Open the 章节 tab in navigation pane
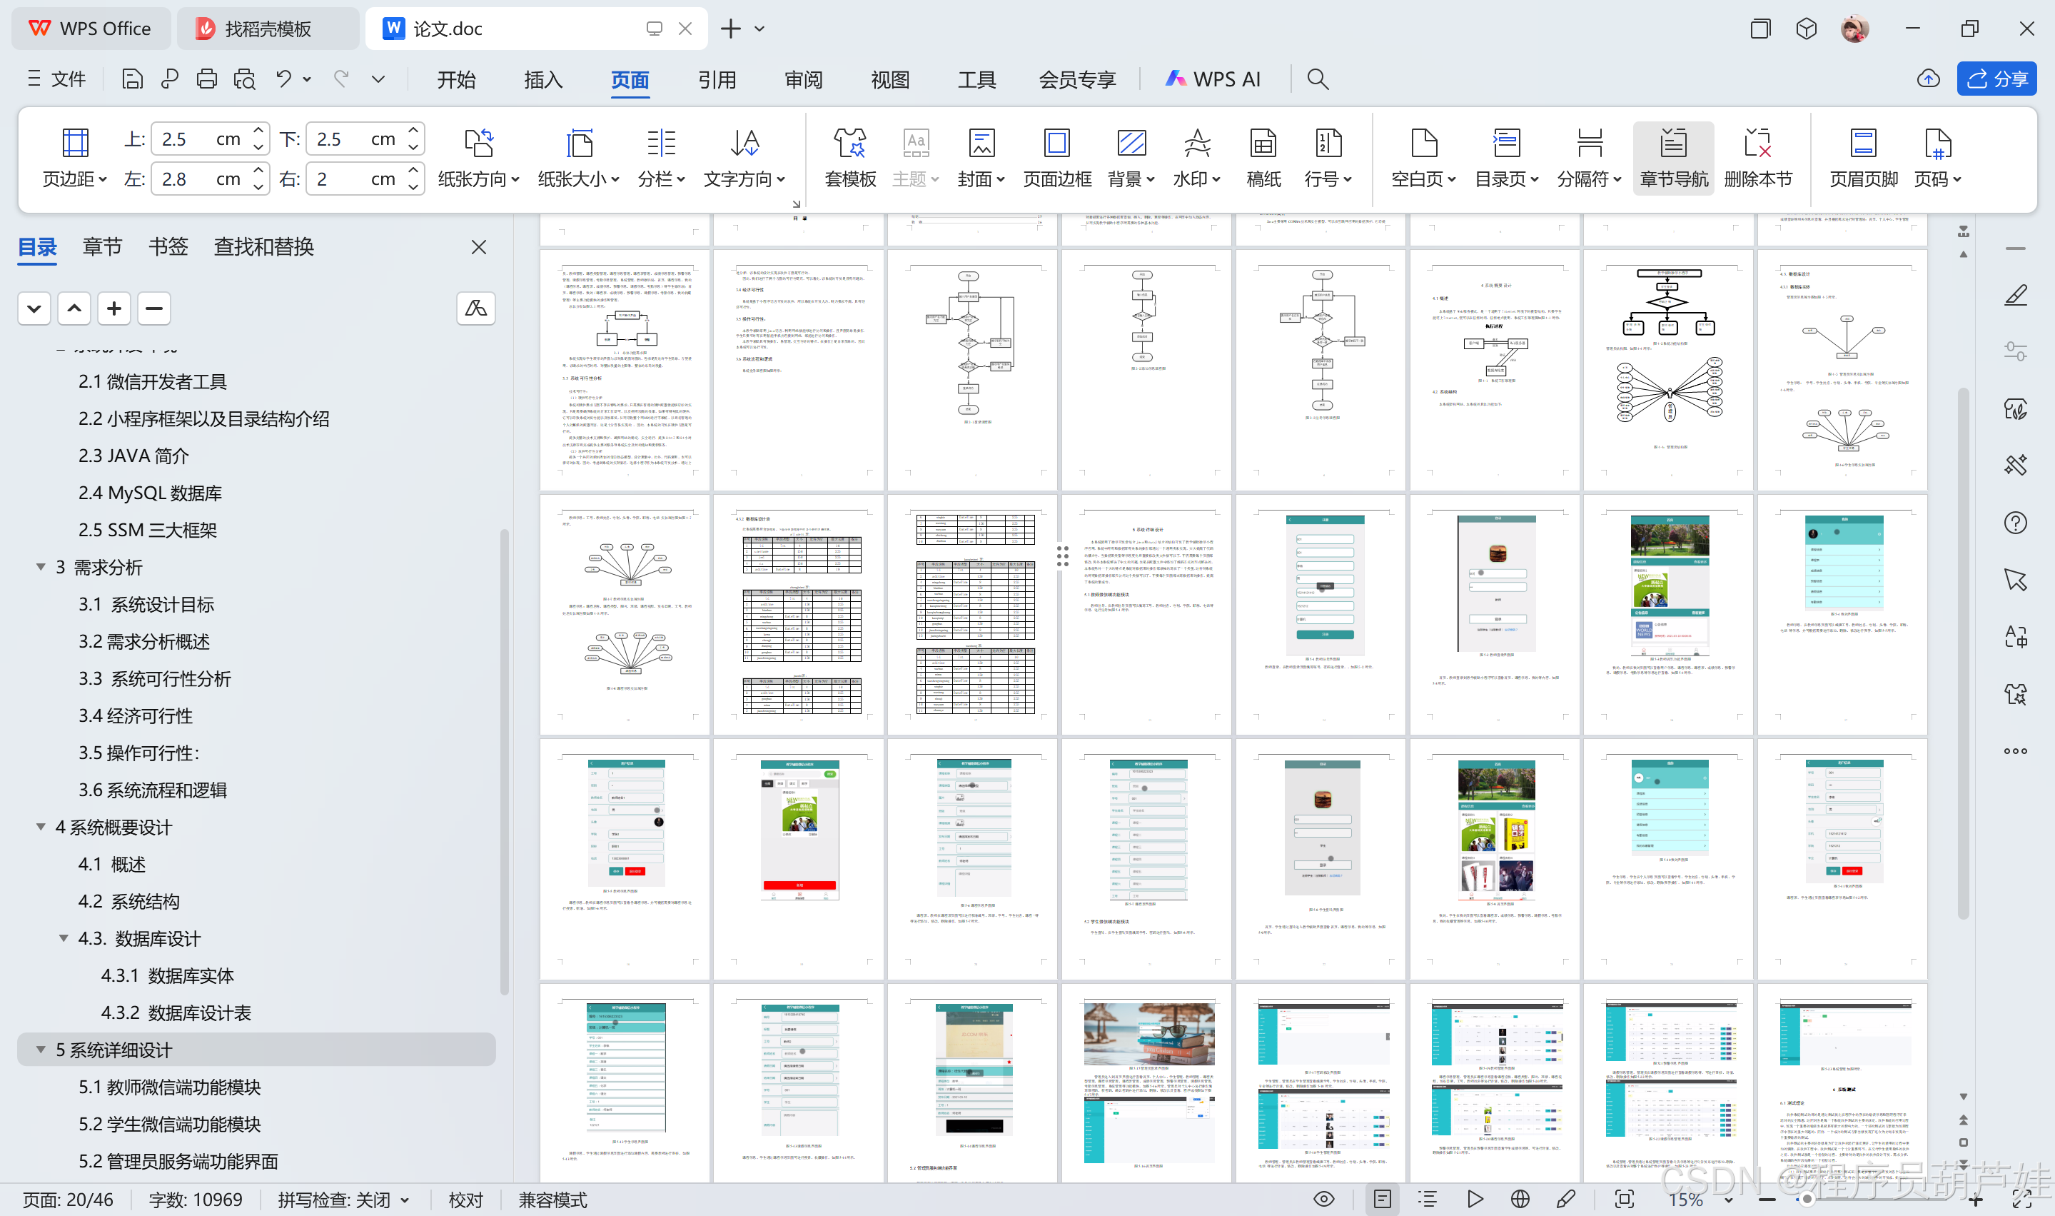This screenshot has width=2055, height=1216. [102, 246]
